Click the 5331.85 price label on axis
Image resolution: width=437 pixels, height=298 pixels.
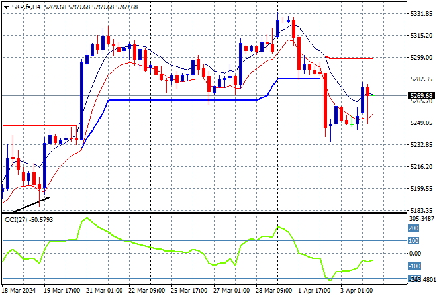420,13
